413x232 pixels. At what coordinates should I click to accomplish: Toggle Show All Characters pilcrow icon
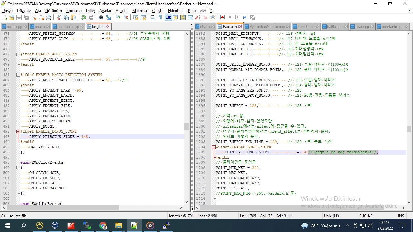tap(161, 17)
